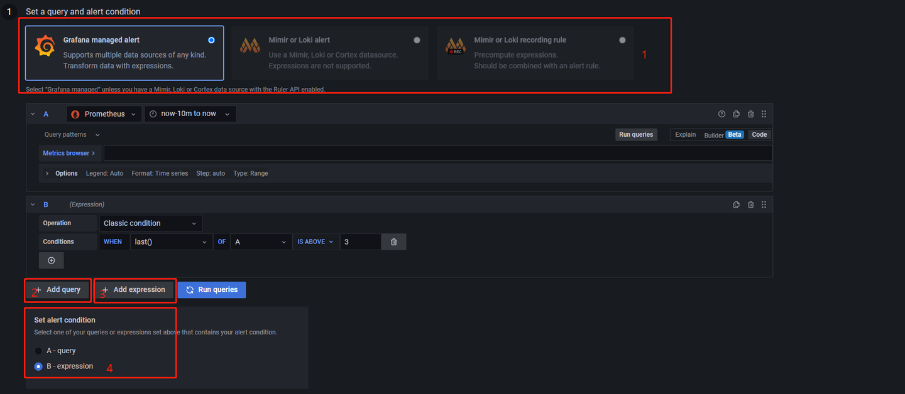Viewport: 905px width, 394px height.
Task: Delete query A with the trash icon
Action: pyautogui.click(x=750, y=114)
